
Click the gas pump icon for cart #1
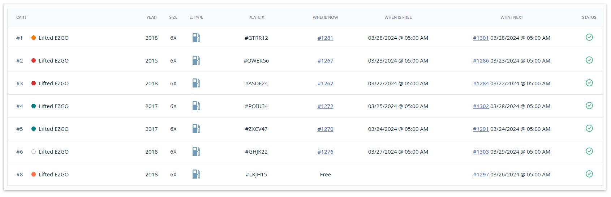[x=196, y=38]
